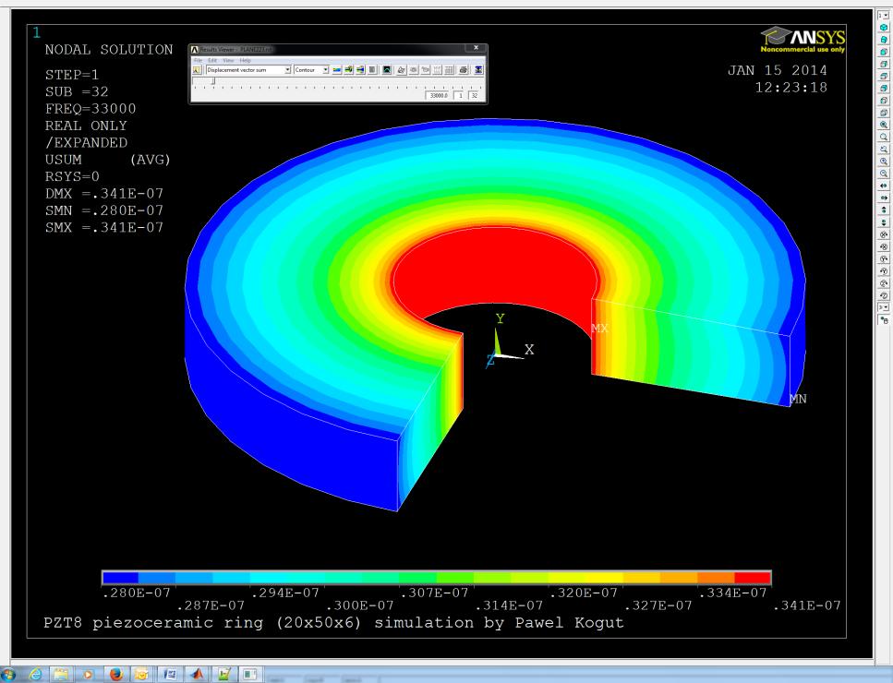Pan the model down
This screenshot has width=893, height=683.
(x=884, y=222)
